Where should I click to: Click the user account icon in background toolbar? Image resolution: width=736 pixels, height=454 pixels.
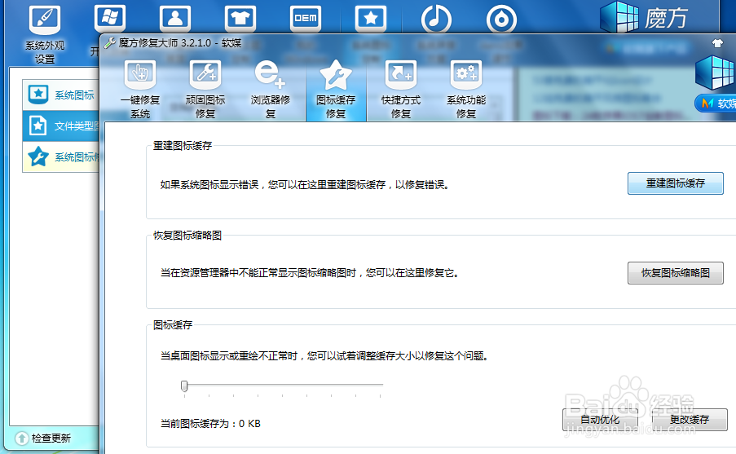(175, 18)
